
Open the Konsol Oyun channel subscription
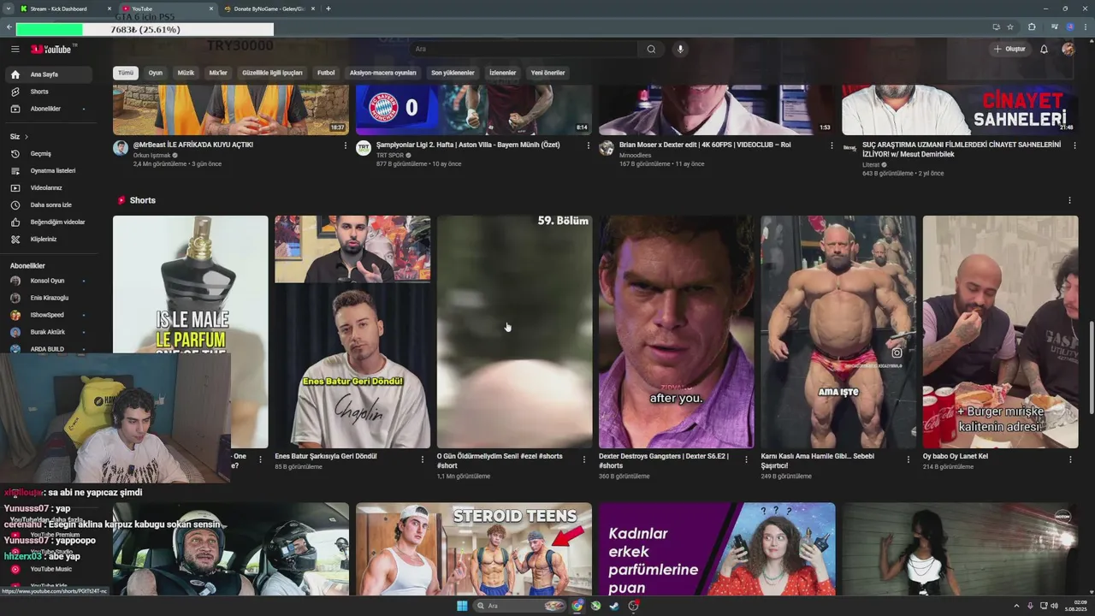click(x=48, y=281)
